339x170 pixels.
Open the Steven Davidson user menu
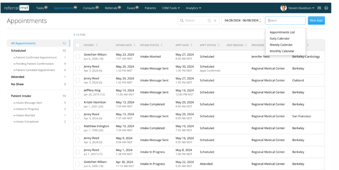tap(301, 8)
